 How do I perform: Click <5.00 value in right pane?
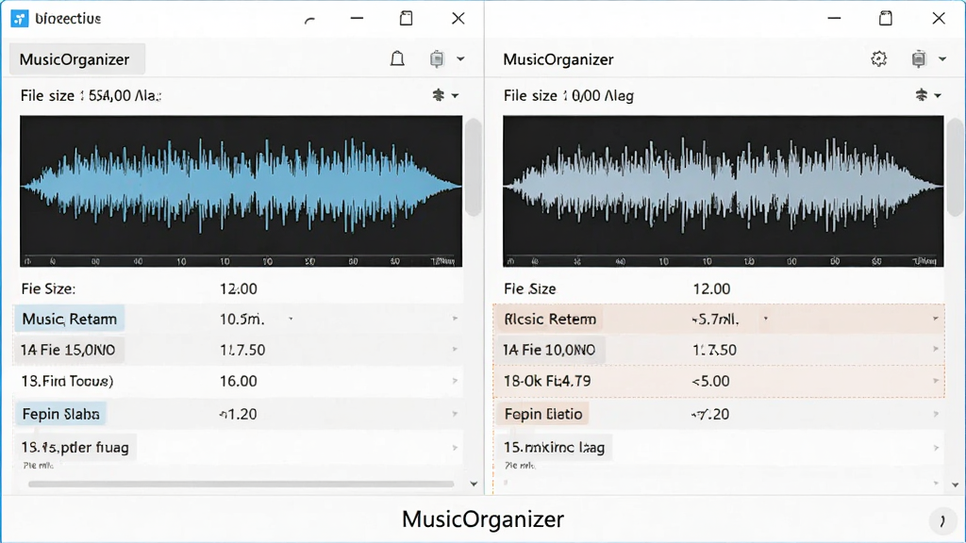tap(710, 381)
